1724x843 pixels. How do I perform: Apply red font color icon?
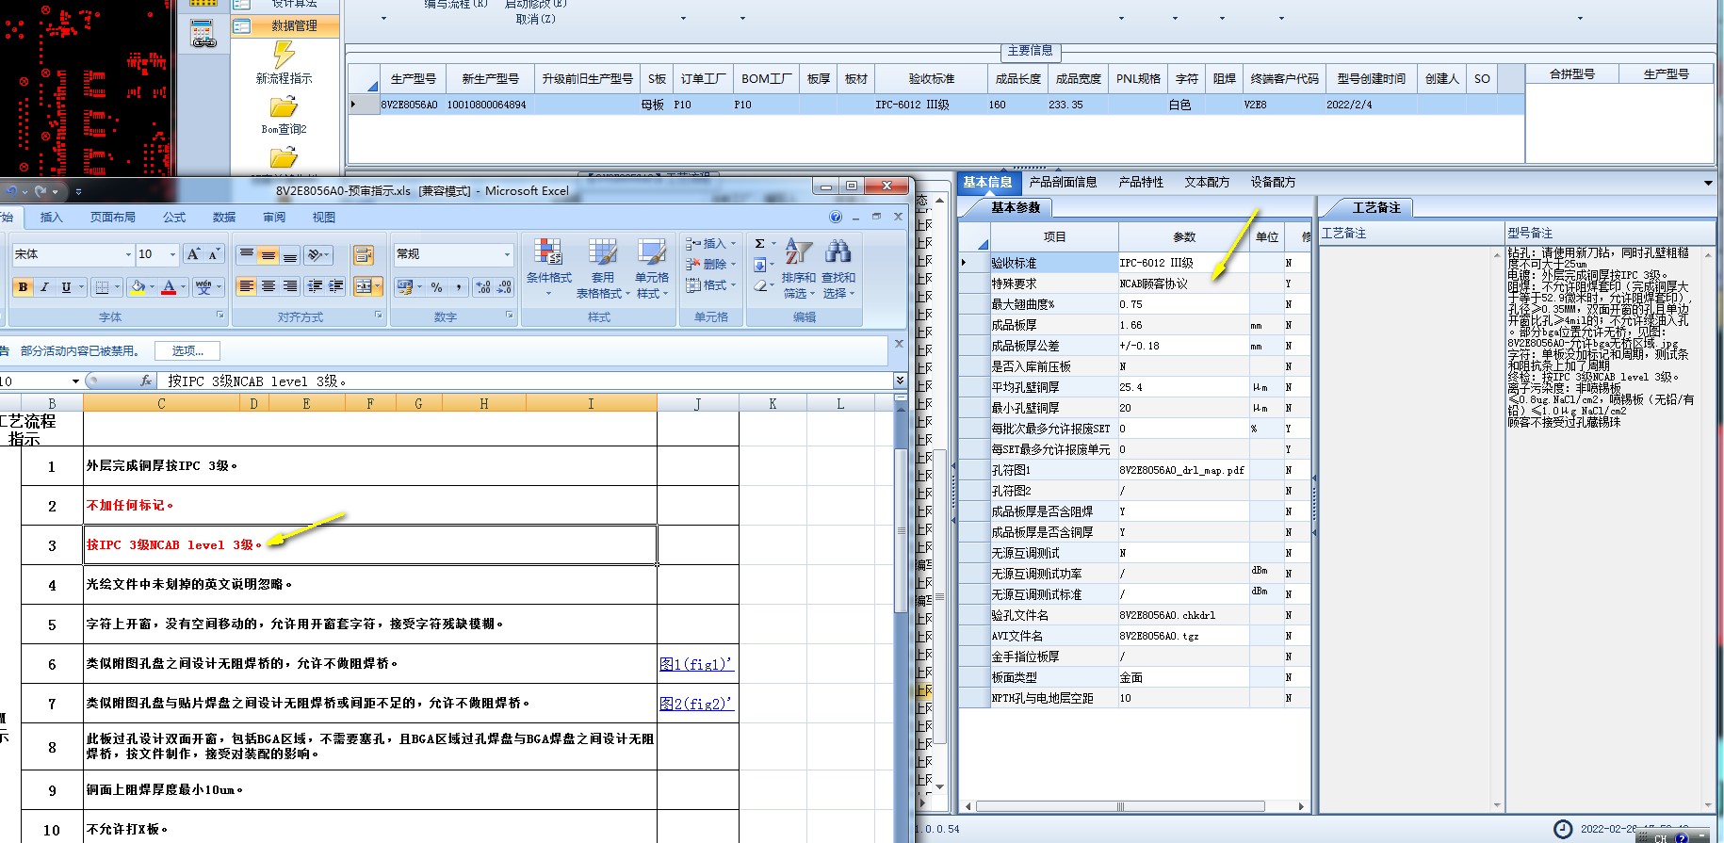pyautogui.click(x=169, y=286)
